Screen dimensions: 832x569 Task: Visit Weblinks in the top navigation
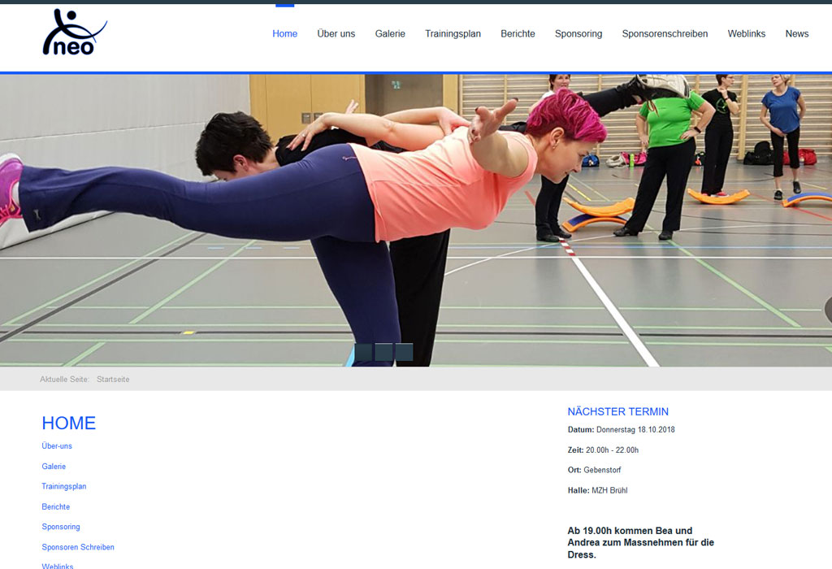[x=746, y=34]
